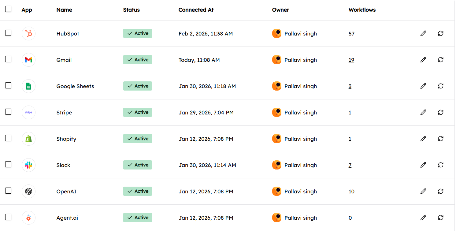
Task: Click the Active status badge for Gmail
Action: coord(138,60)
